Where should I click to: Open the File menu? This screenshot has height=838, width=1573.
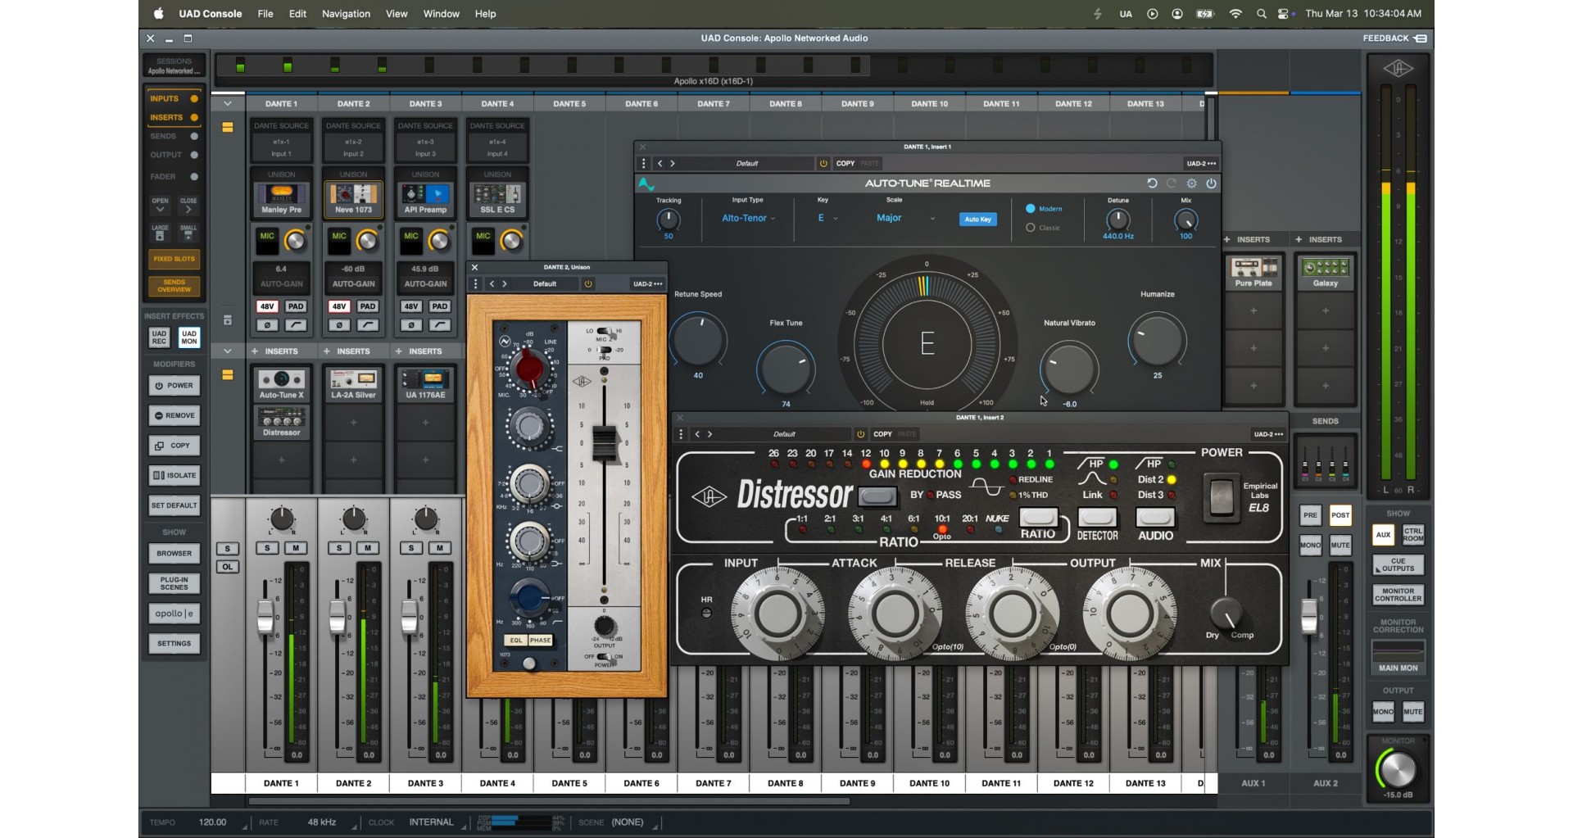(265, 14)
